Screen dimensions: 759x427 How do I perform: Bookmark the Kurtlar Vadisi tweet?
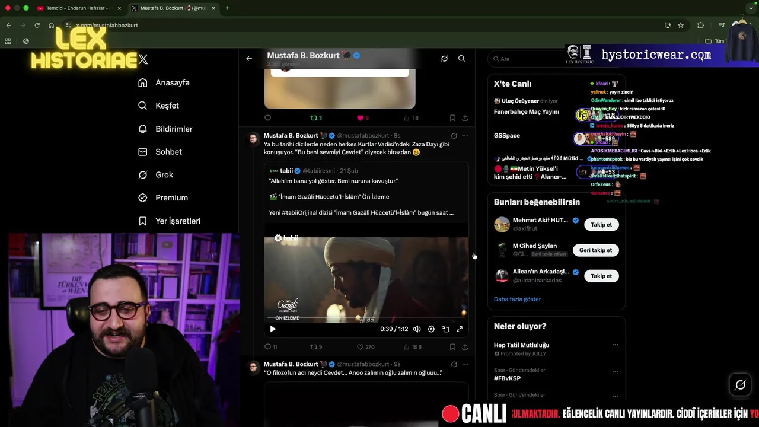(x=452, y=347)
